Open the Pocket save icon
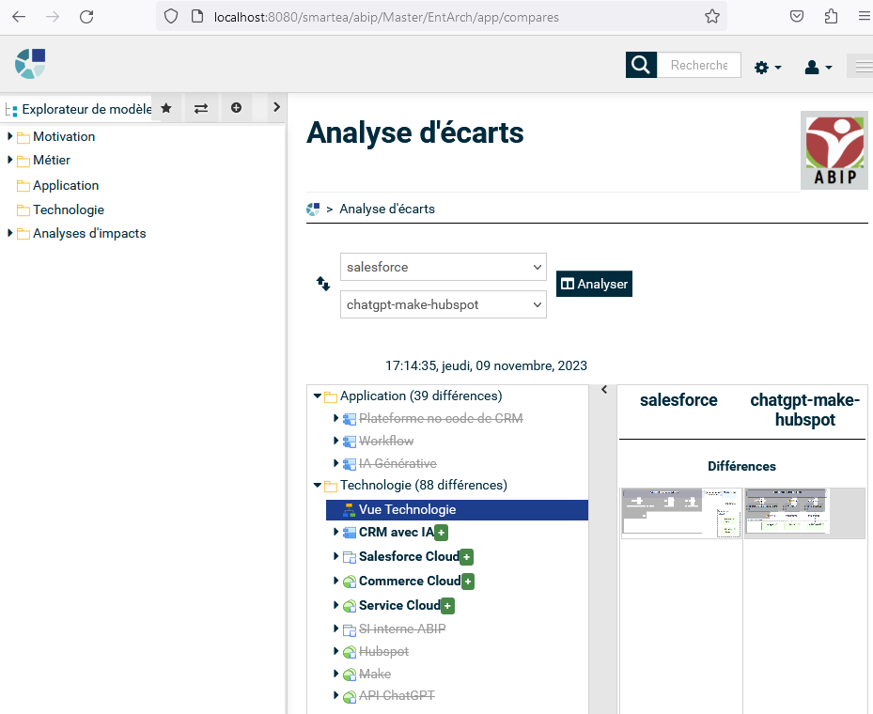 (797, 17)
